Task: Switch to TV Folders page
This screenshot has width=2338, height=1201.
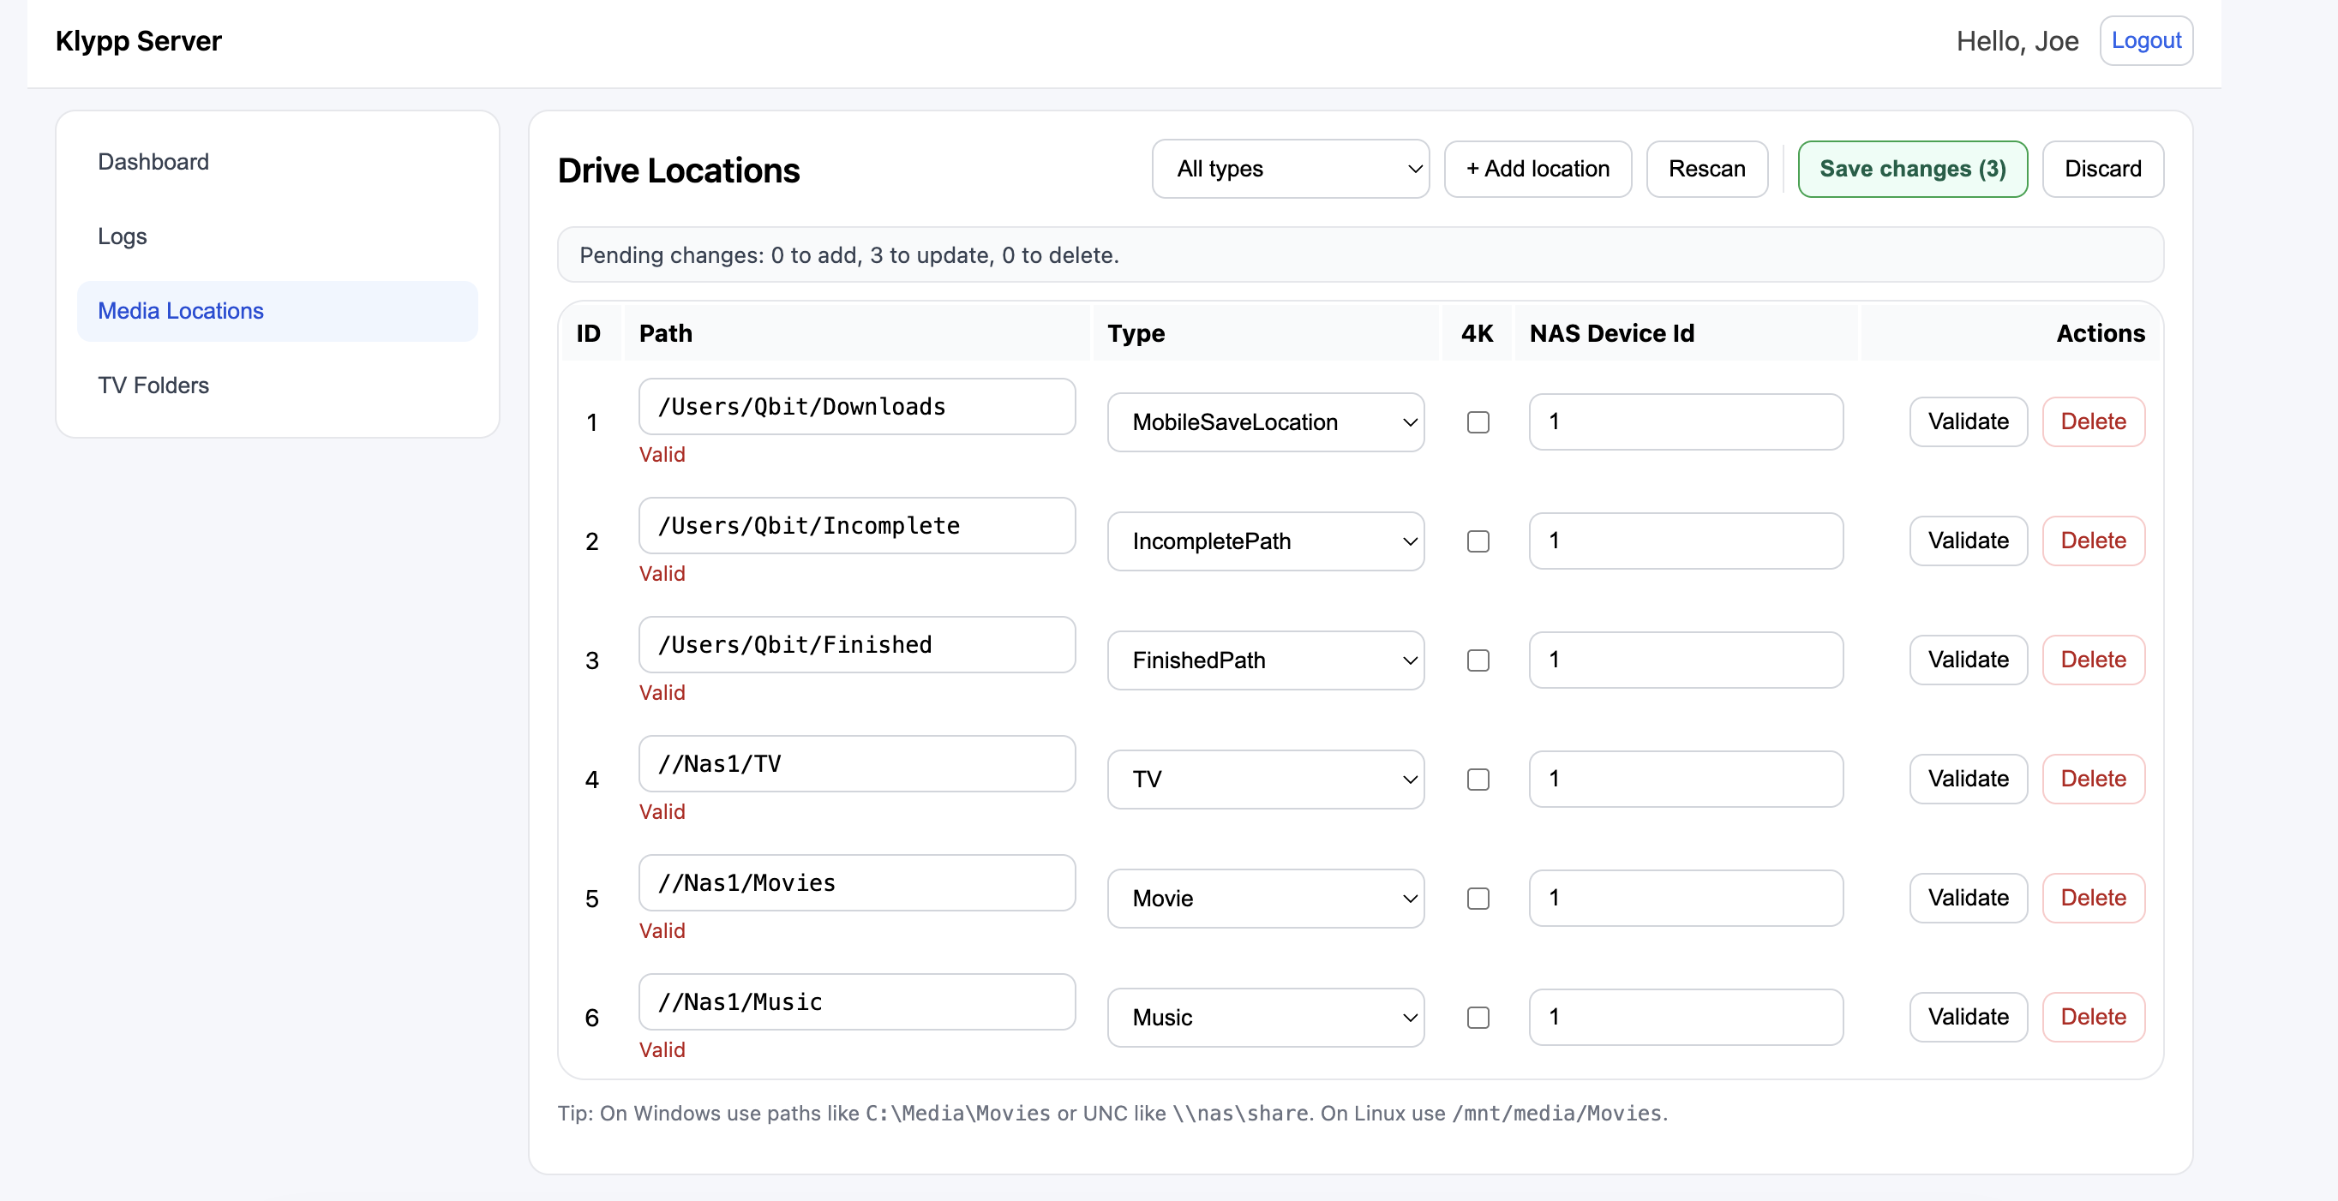Action: click(x=153, y=385)
